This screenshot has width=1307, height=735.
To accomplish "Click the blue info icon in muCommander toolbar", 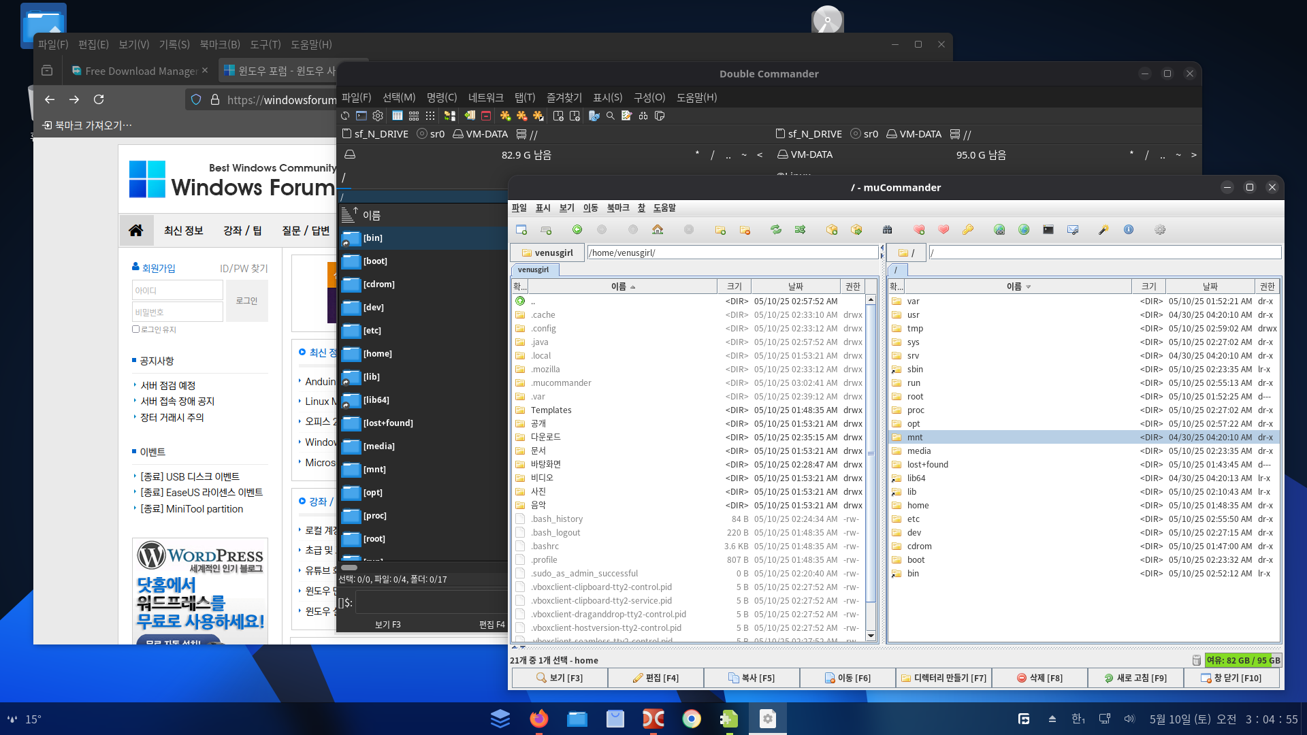I will click(1129, 230).
